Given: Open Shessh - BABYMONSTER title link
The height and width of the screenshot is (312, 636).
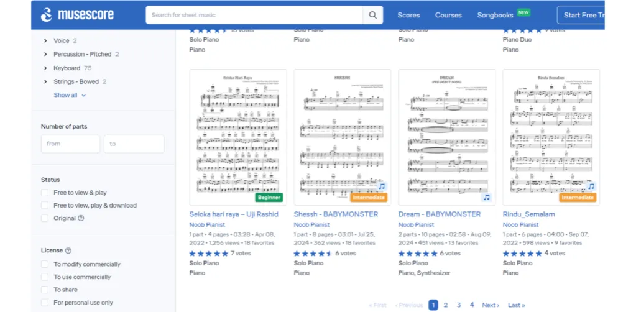Looking at the screenshot, I should pos(336,214).
